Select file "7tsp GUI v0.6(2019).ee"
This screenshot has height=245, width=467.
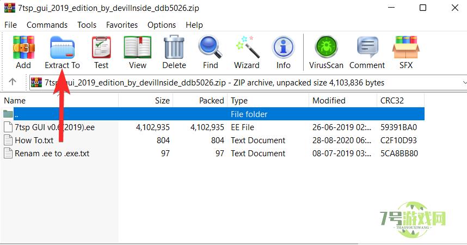click(x=55, y=127)
